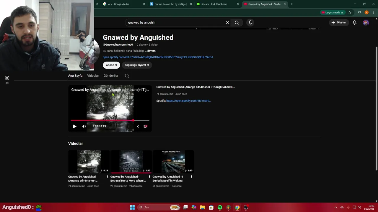This screenshot has height=212, width=378.
Task: Open the Siz sidebar icon
Action: pyautogui.click(x=7, y=79)
